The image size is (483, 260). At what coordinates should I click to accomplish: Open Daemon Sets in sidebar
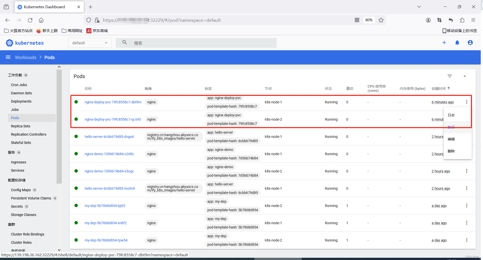pyautogui.click(x=22, y=93)
